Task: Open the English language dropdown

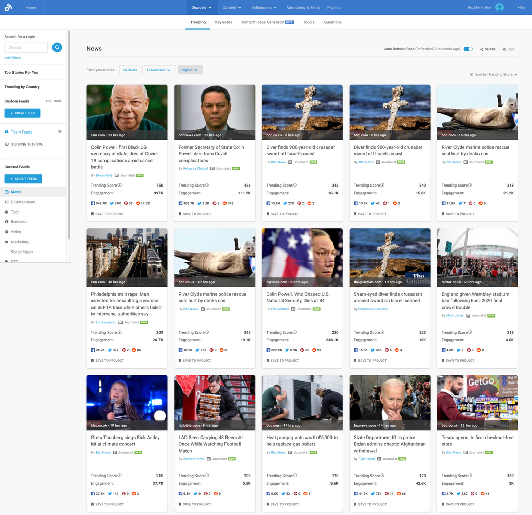Action: [x=190, y=70]
